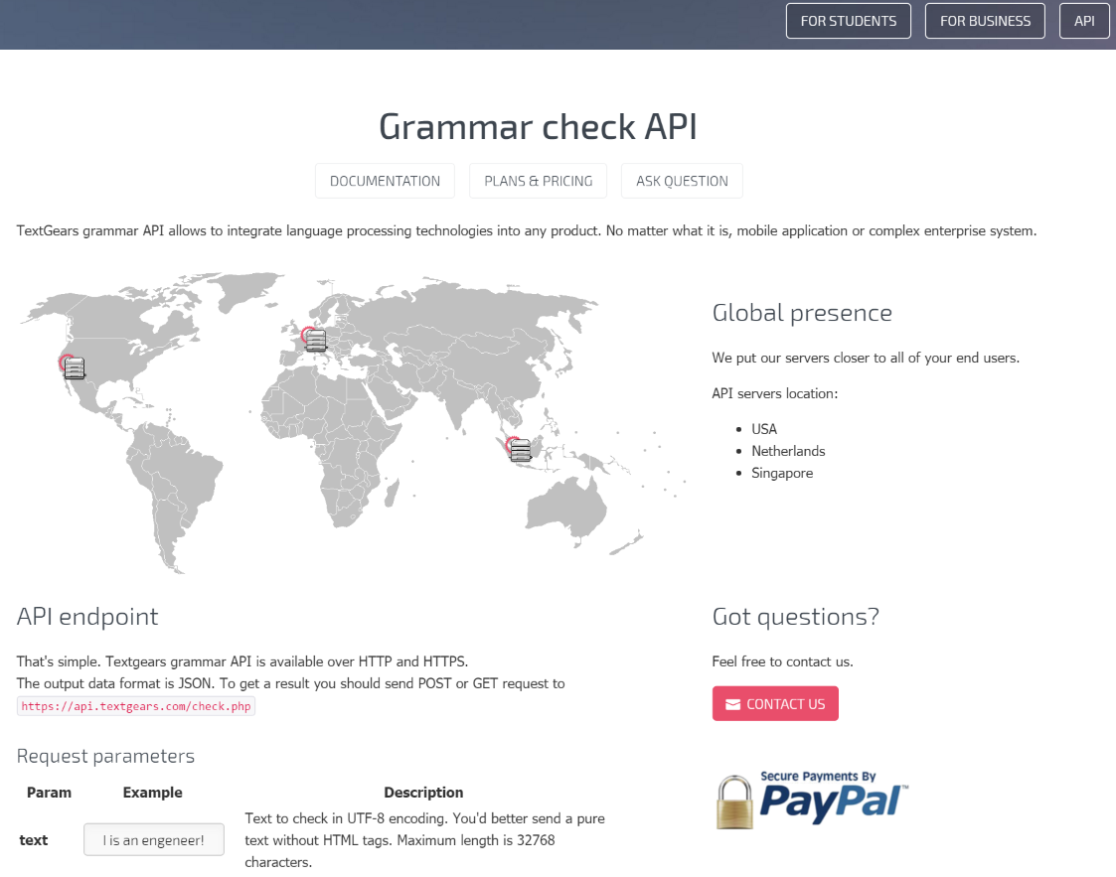Click 'USA' in the servers list
This screenshot has width=1116, height=877.
pos(763,429)
